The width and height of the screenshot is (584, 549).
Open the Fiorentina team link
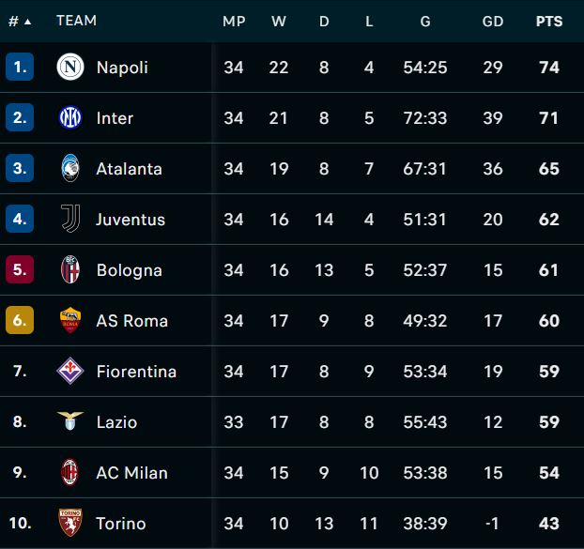click(136, 372)
